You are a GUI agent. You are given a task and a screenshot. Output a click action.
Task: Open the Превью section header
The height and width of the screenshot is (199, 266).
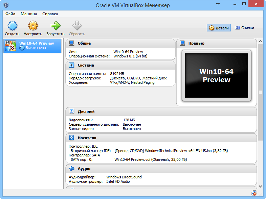click(x=196, y=43)
